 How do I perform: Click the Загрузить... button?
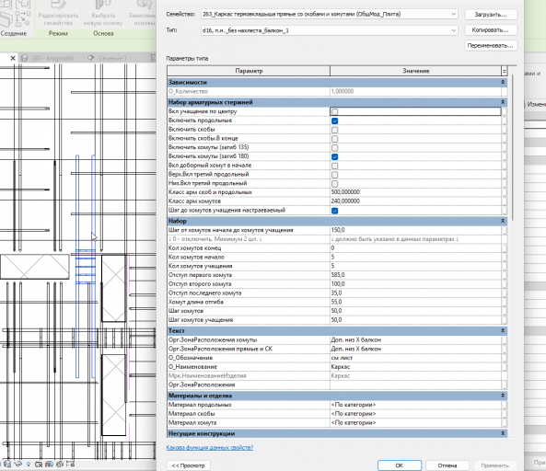[x=491, y=15]
